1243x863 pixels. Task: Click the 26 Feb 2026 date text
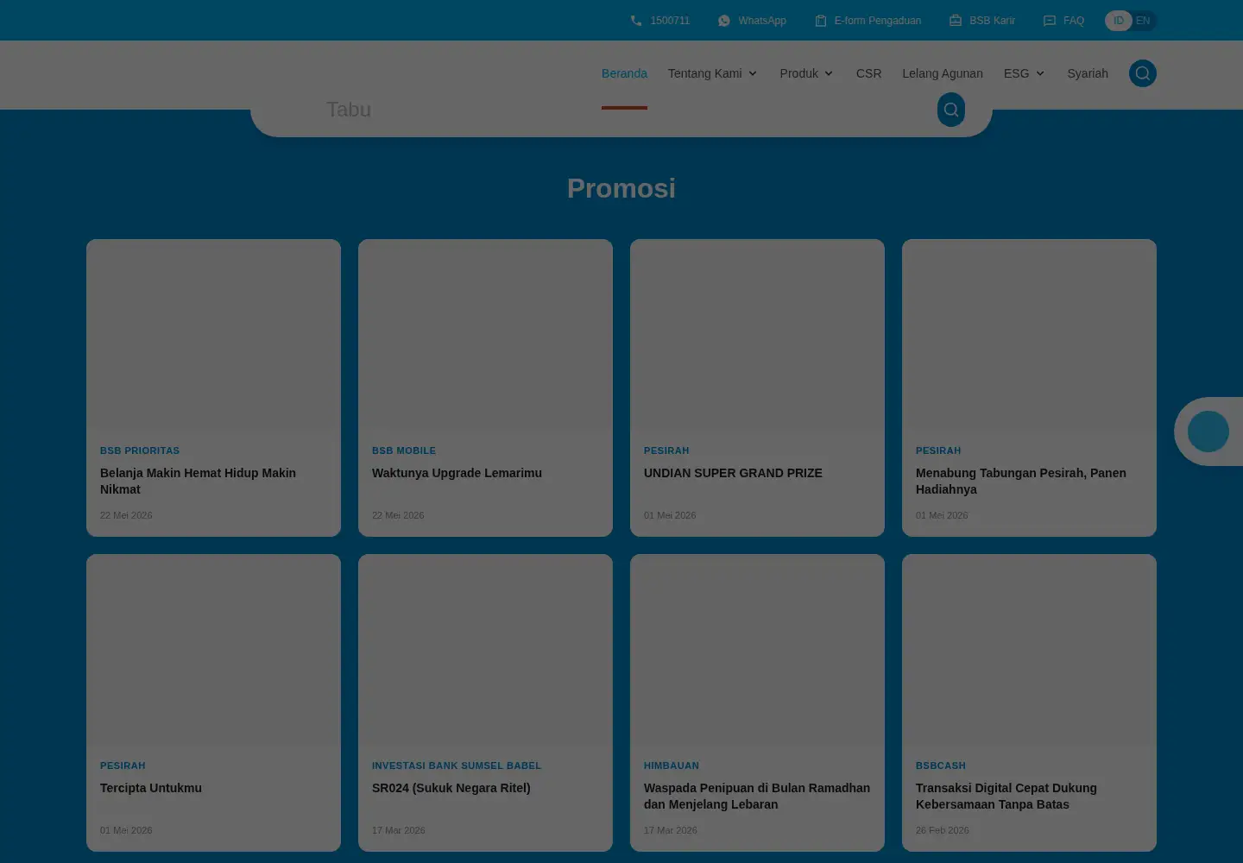943,830
